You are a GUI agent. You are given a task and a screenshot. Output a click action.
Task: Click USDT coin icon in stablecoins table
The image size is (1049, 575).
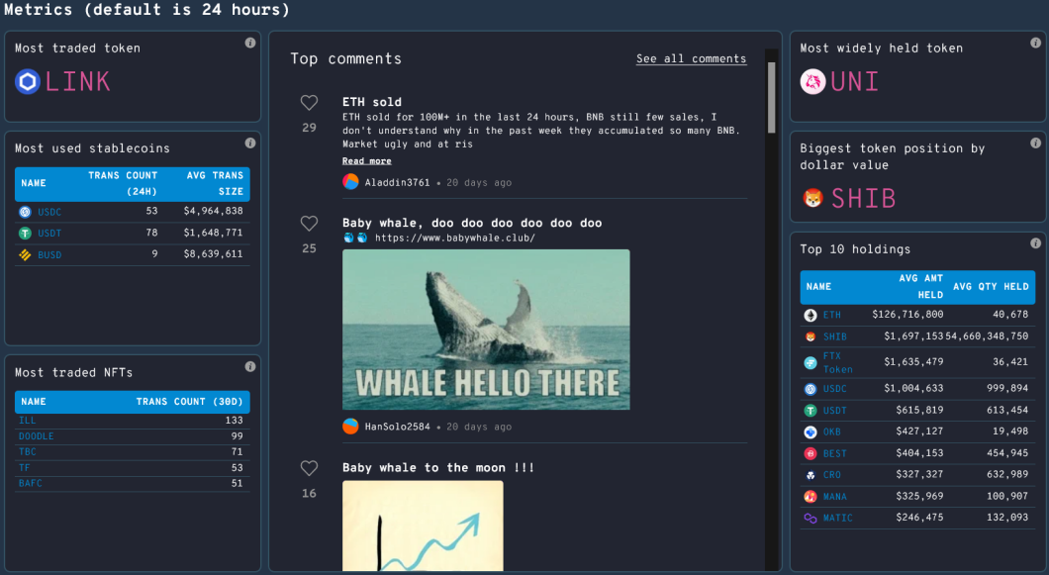point(25,233)
